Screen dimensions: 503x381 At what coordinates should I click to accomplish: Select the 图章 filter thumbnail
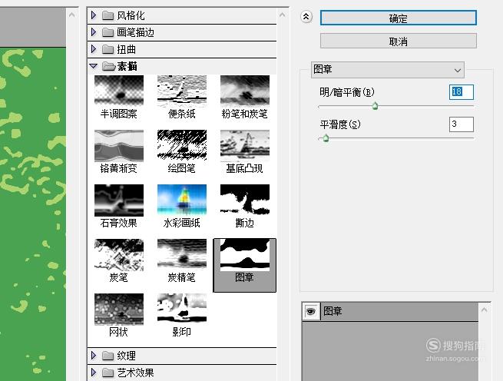tap(245, 255)
